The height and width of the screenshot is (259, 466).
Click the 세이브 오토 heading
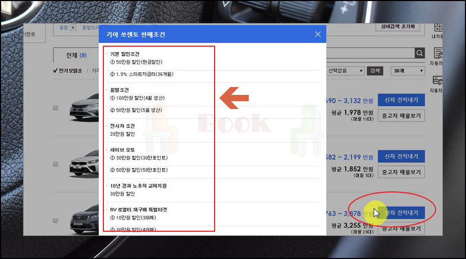pyautogui.click(x=122, y=150)
